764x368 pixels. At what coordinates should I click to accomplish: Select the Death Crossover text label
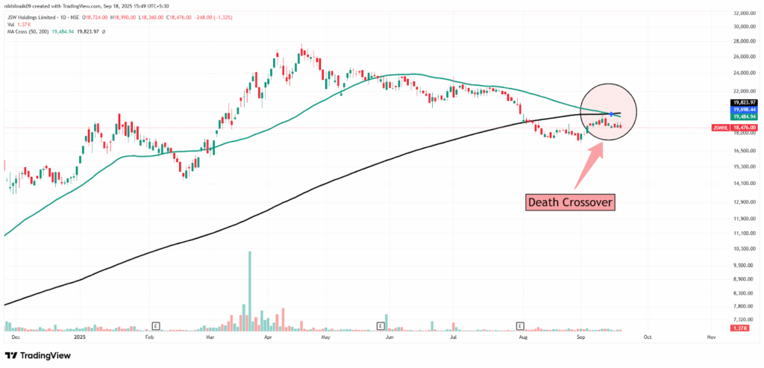[565, 202]
